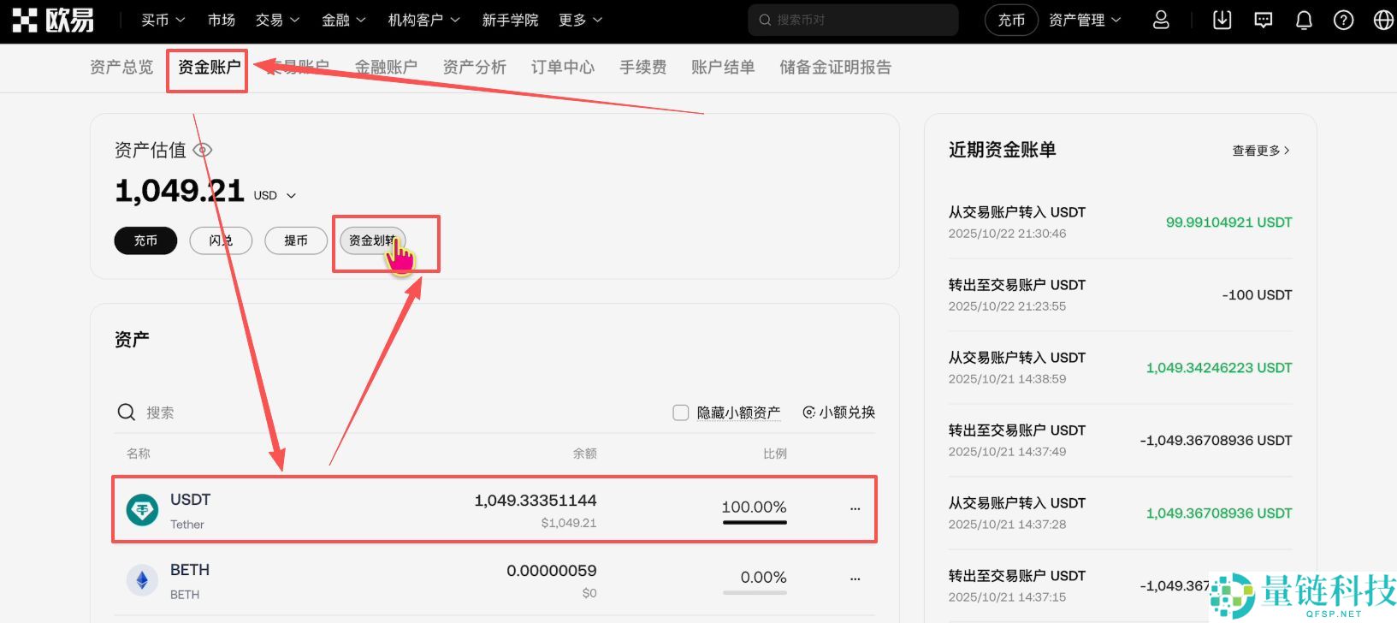Open the notifications bell
Screen dimensions: 1397x623
1304,20
